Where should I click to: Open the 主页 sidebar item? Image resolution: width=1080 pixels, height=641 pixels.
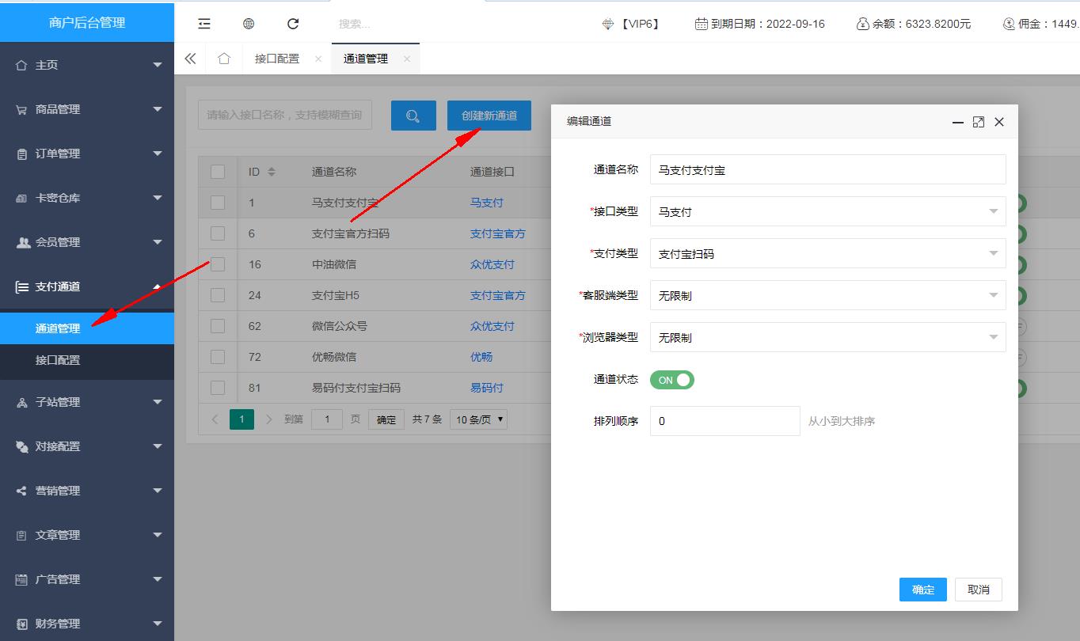[87, 65]
